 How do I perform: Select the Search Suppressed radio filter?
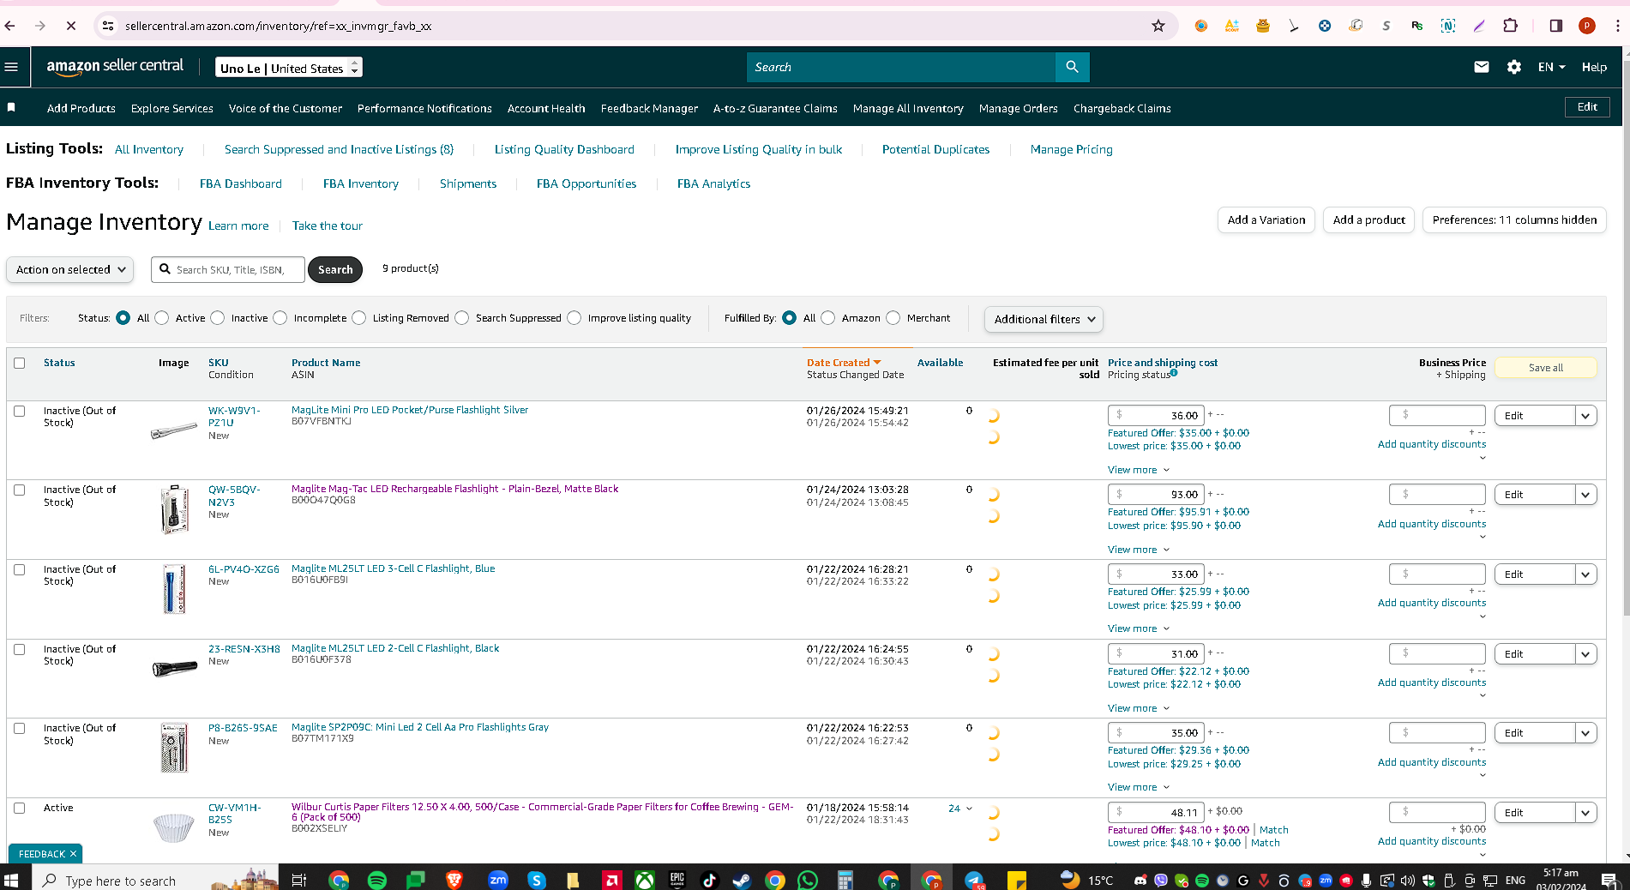tap(462, 318)
